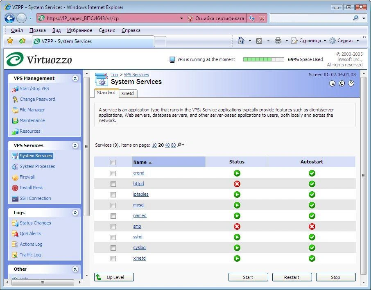Image resolution: width=371 pixels, height=290 pixels.
Task: Click the File Manager icon
Action: pos(15,110)
